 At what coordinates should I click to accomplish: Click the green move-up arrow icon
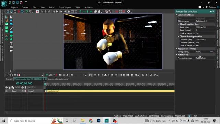tap(80, 11)
